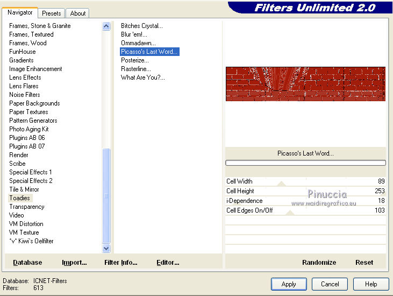Open the Import... dialog
This screenshot has width=393, height=296.
coord(74,263)
